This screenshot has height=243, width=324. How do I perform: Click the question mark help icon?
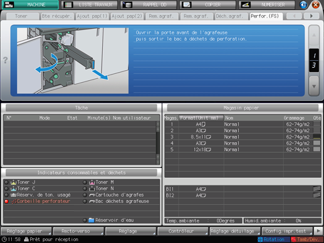tap(5, 60)
